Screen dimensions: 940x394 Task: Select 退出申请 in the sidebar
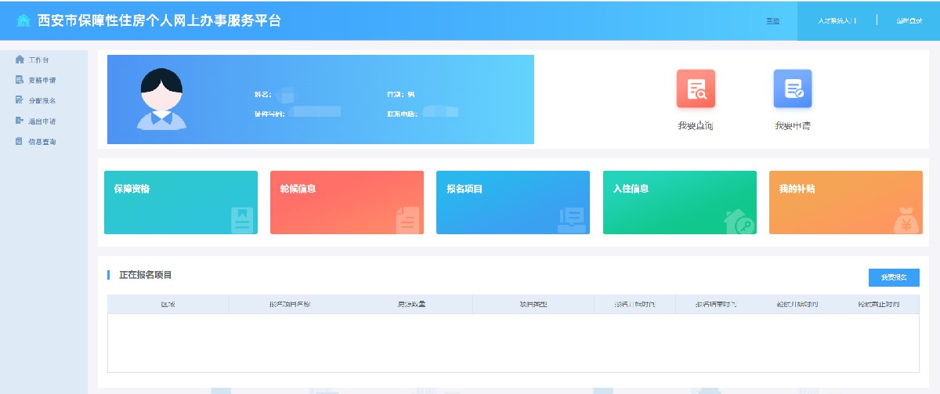(42, 121)
